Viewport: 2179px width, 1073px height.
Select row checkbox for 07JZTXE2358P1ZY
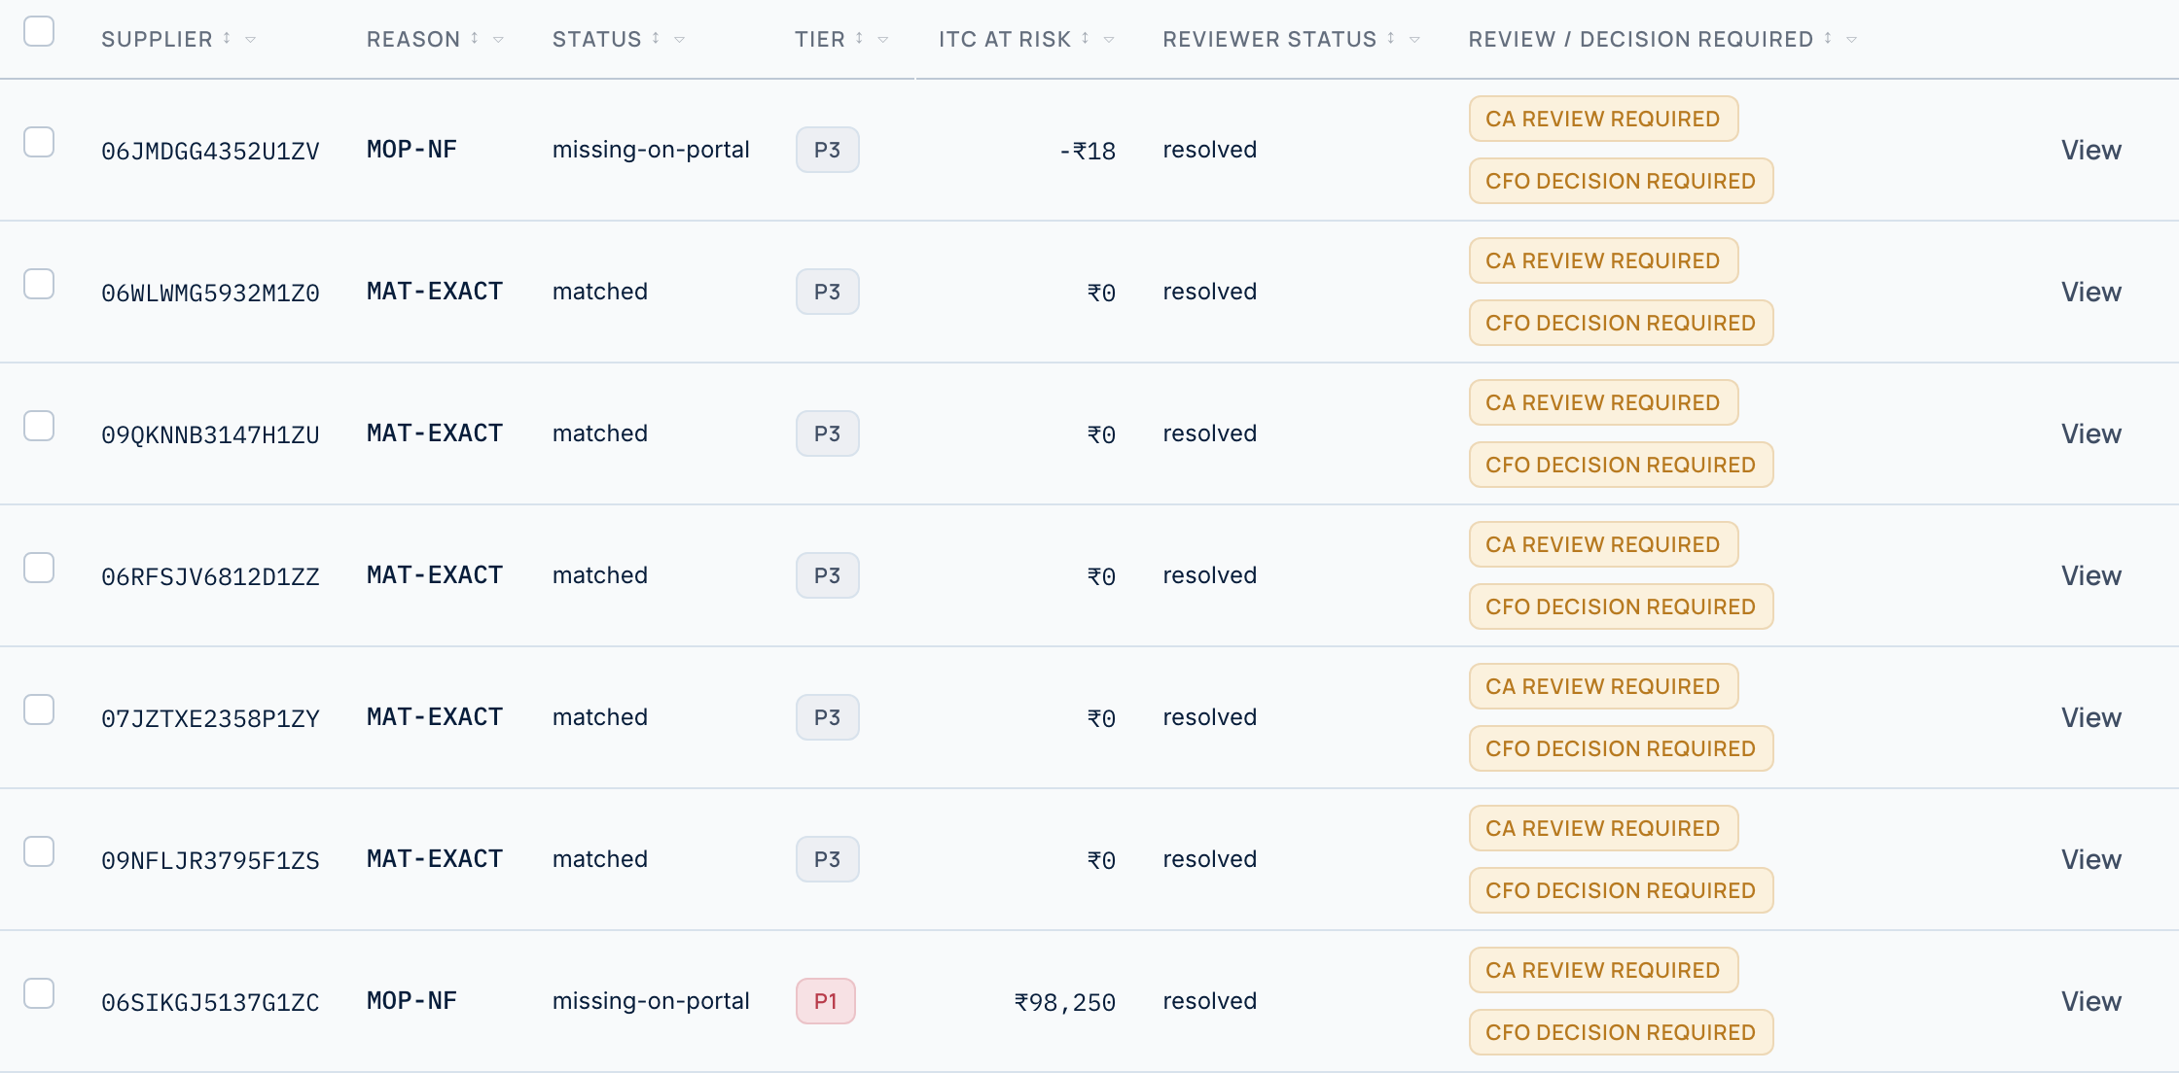(39, 710)
